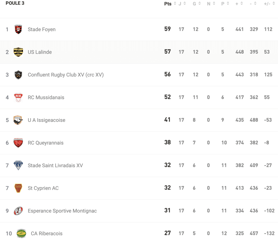Viewport: 278px width, 241px height.
Task: Click the US Lalinde team crest
Action: point(18,52)
